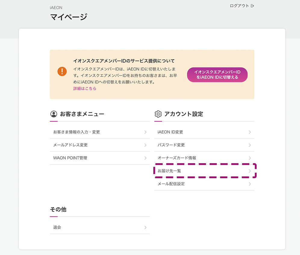Open iAEON ID変更
300x255 pixels.
click(204, 132)
